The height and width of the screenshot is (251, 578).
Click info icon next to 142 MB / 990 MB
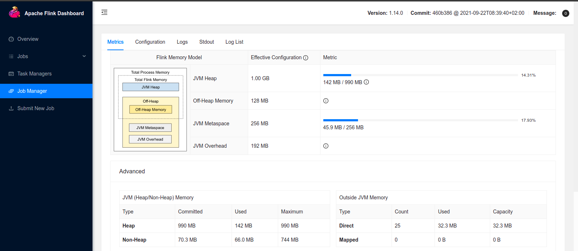[366, 82]
